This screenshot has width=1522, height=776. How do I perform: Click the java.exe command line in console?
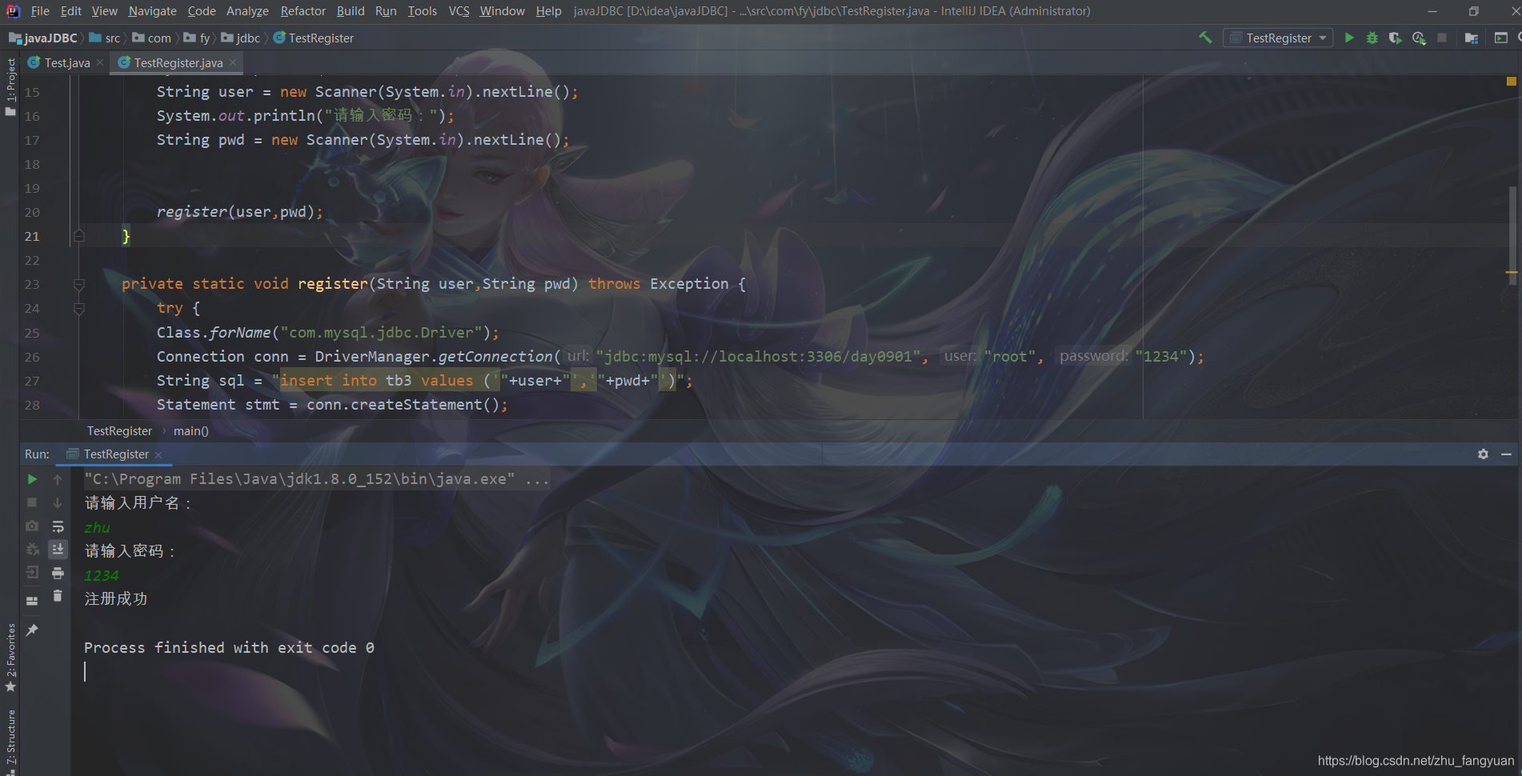tap(317, 479)
